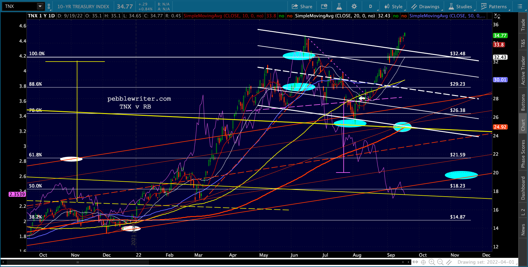The height and width of the screenshot is (267, 528).
Task: Click the horizontal chart scrollbar thumb
Action: click(78, 262)
